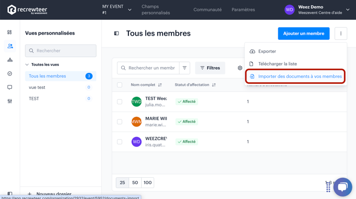Open the members icon in sidebar
This screenshot has height=199, width=356.
click(10, 46)
